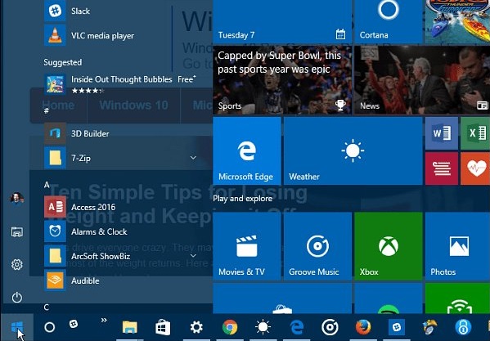This screenshot has height=341, width=490.
Task: Open the Cortana tile
Action: coord(389,21)
